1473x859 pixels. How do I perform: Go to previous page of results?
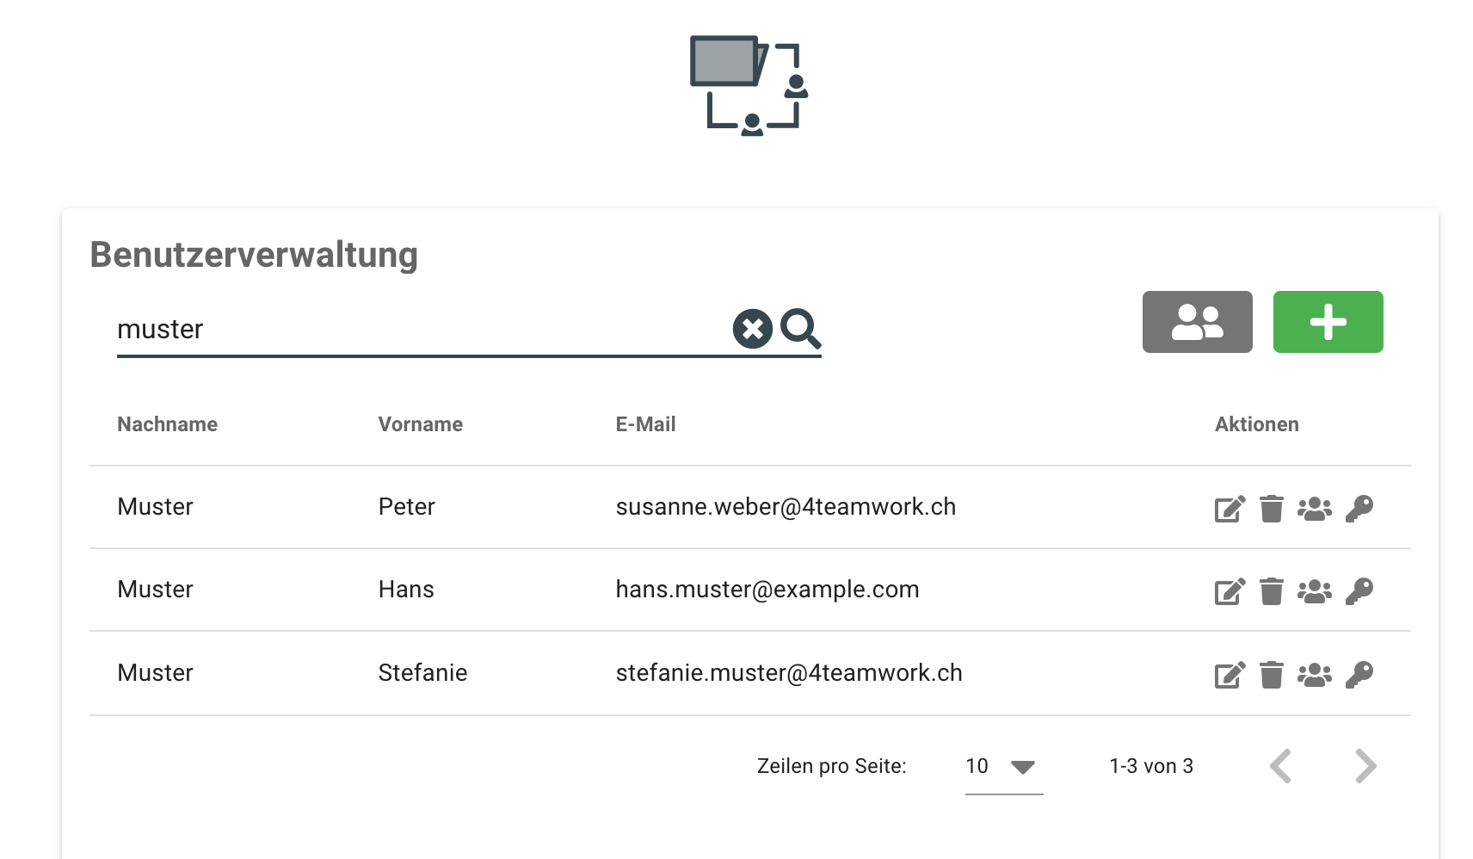pyautogui.click(x=1281, y=766)
